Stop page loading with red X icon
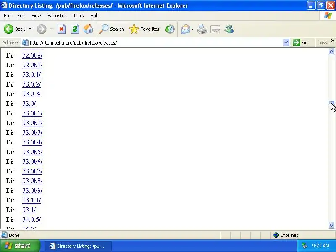The height and width of the screenshot is (252, 336). pyautogui.click(x=61, y=29)
